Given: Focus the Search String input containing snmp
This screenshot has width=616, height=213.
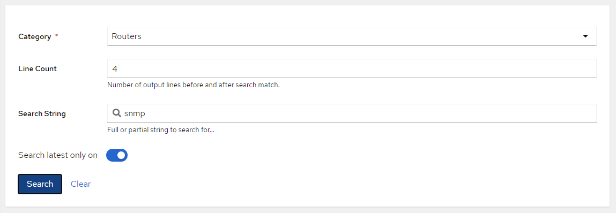Looking at the screenshot, I should (x=352, y=113).
